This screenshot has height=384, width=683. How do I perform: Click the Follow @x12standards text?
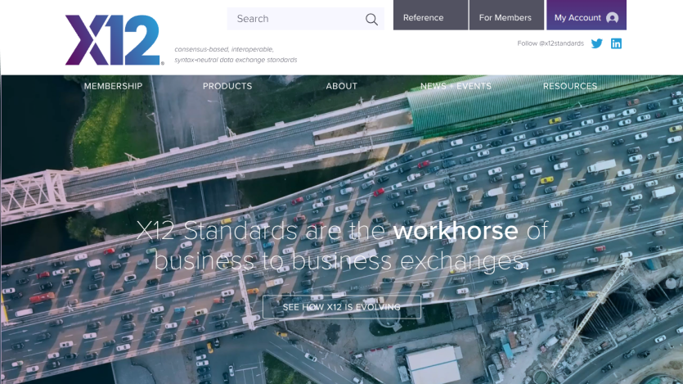tap(550, 43)
